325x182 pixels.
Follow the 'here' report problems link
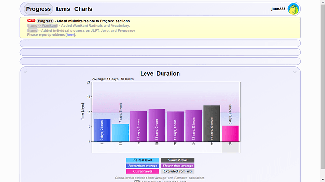coord(71,35)
